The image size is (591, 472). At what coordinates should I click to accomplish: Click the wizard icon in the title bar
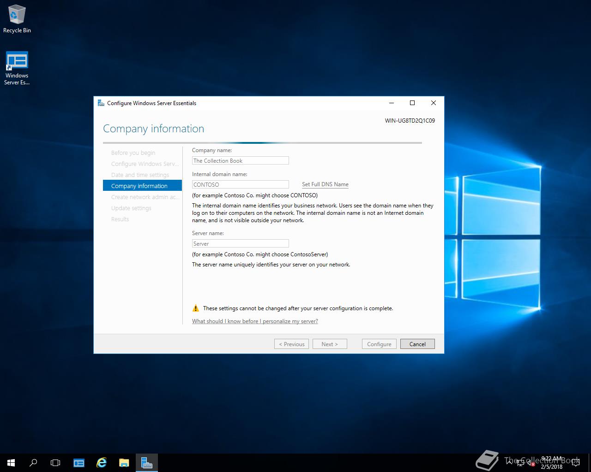pos(101,103)
